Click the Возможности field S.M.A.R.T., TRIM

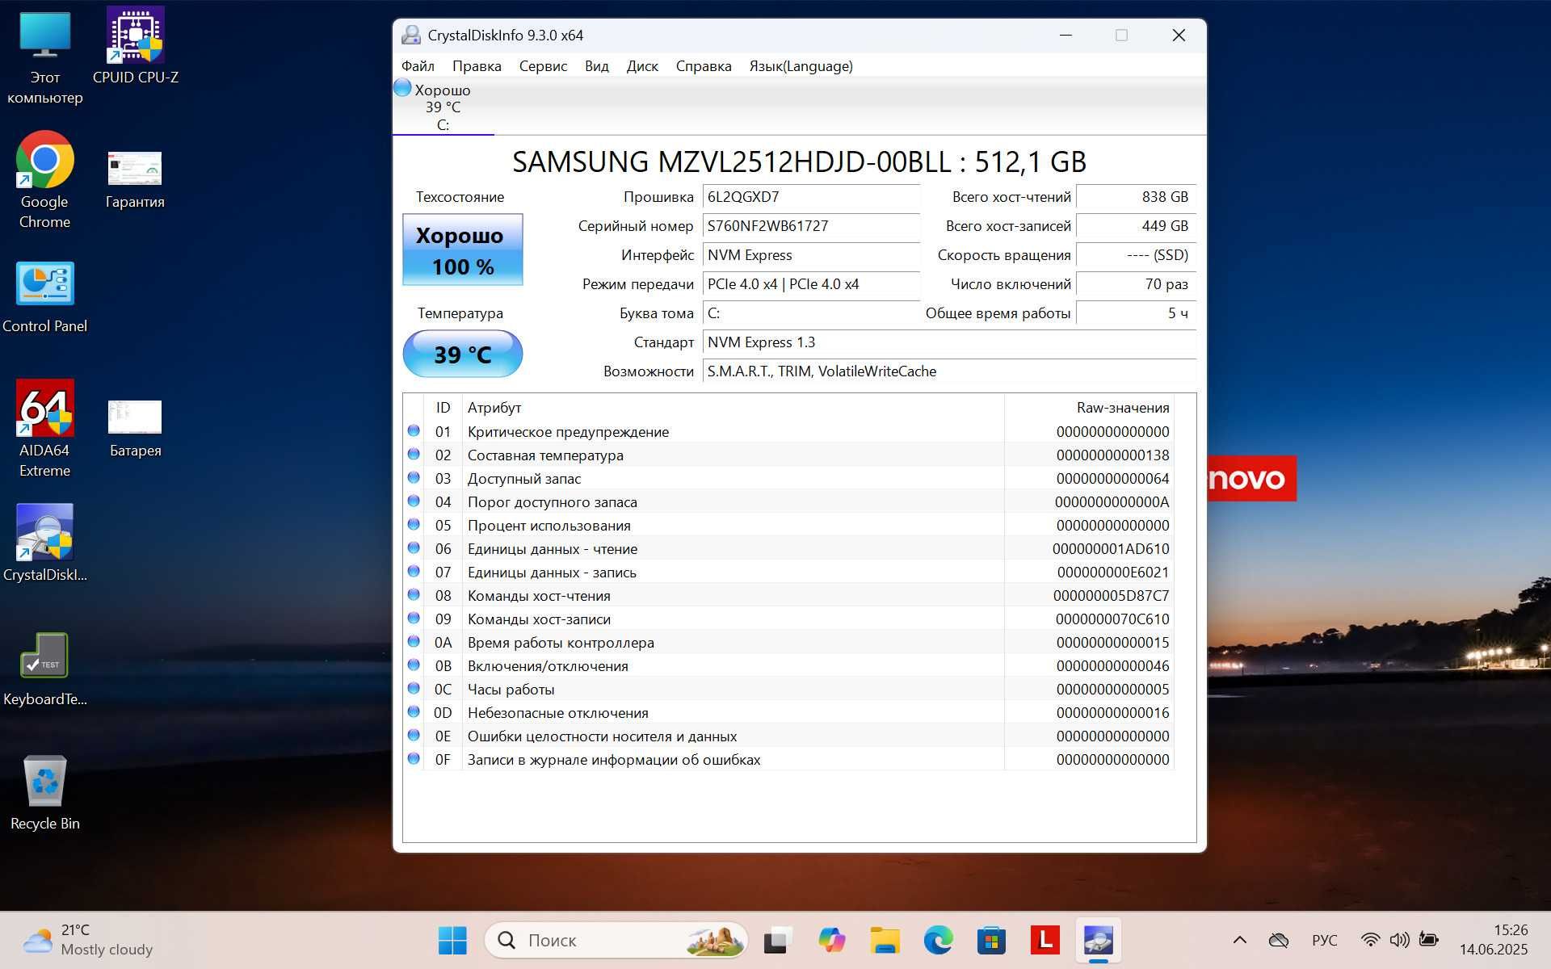point(949,371)
